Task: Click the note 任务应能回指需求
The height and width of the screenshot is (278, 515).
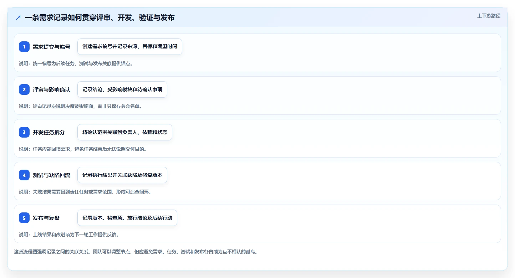Action: coord(83,149)
